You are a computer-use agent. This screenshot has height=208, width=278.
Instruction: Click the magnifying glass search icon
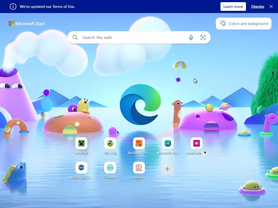click(75, 37)
